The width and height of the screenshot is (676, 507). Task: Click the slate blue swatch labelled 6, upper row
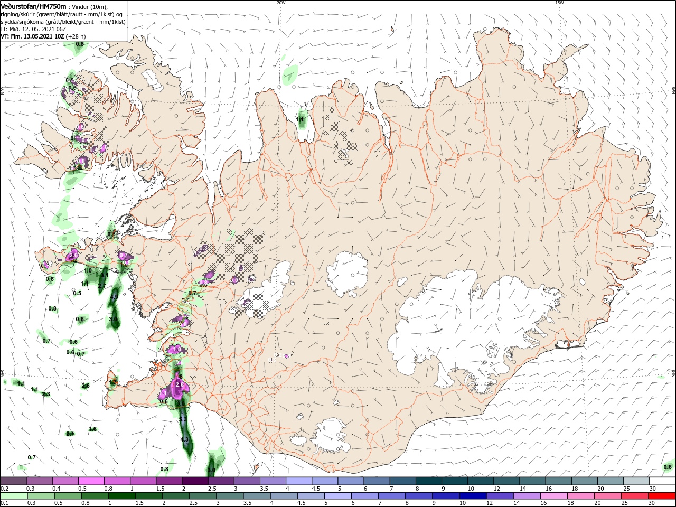pyautogui.click(x=377, y=481)
